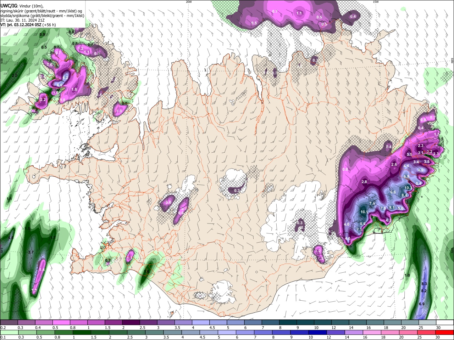This screenshot has height=340, width=454.
Task: Click the 3.1 value in the east fjords
Action: coord(421,153)
